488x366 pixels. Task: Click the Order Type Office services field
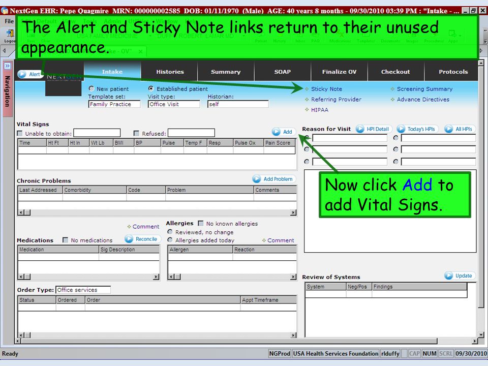pos(83,290)
